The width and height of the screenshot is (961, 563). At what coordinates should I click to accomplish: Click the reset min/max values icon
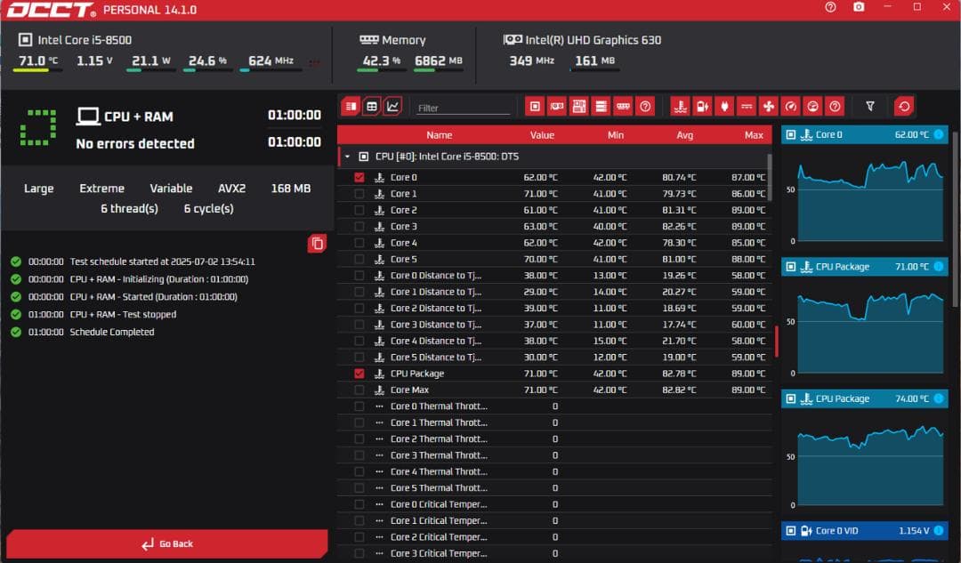click(904, 107)
